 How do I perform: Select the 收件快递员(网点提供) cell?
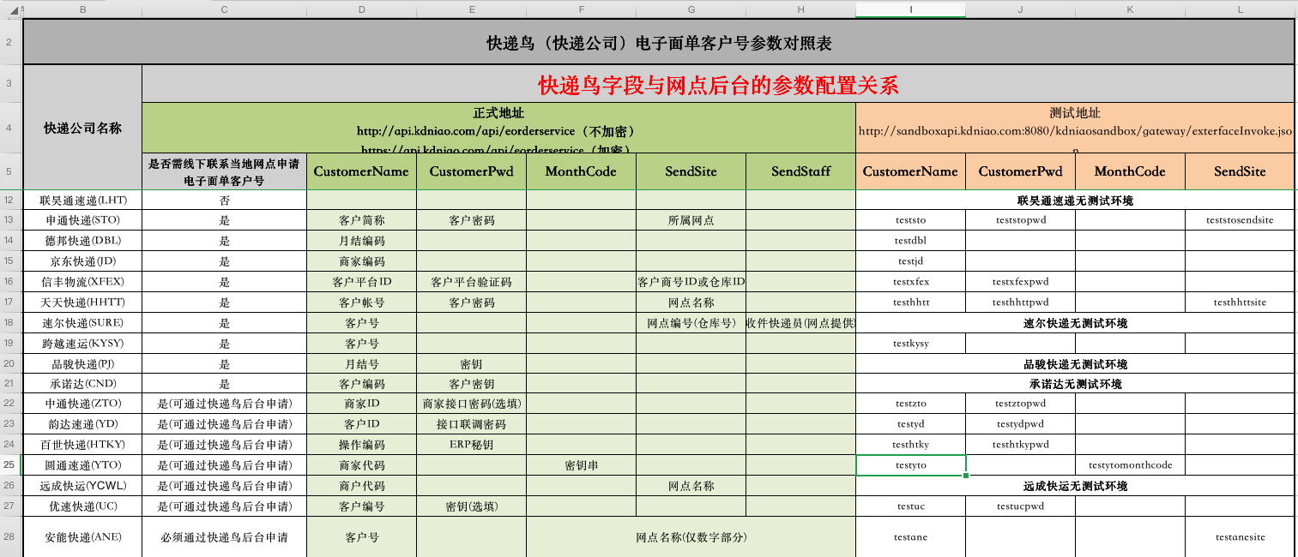[800, 323]
